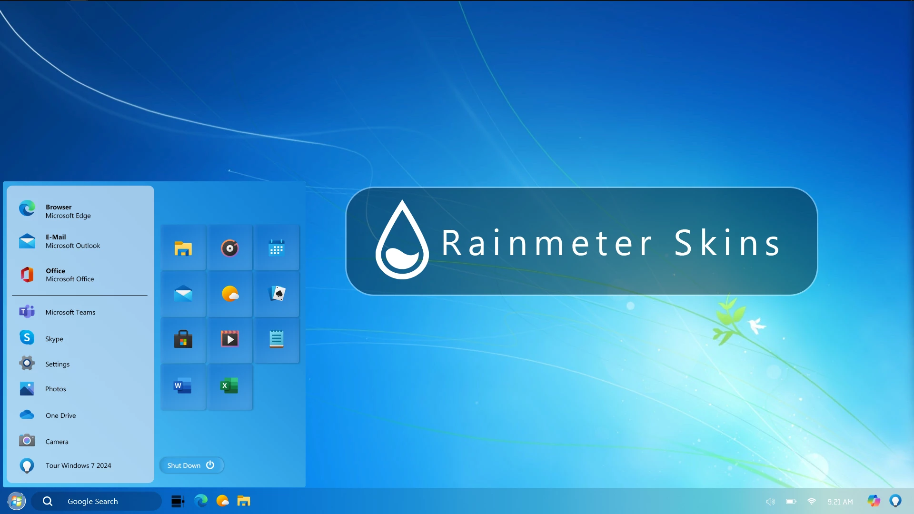Launch the Word tile
The height and width of the screenshot is (514, 914).
[183, 387]
